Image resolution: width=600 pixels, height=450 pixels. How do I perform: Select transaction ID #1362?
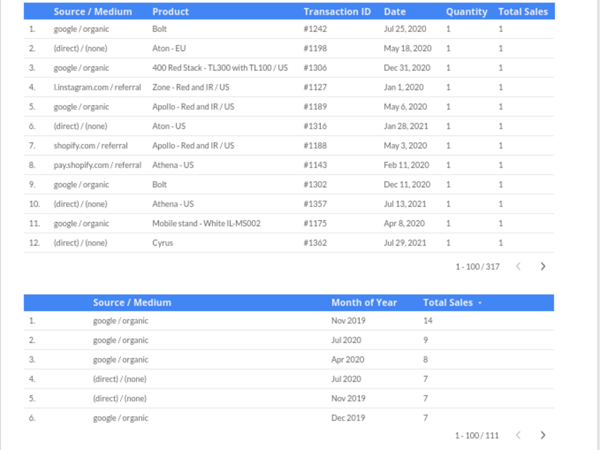coord(316,243)
